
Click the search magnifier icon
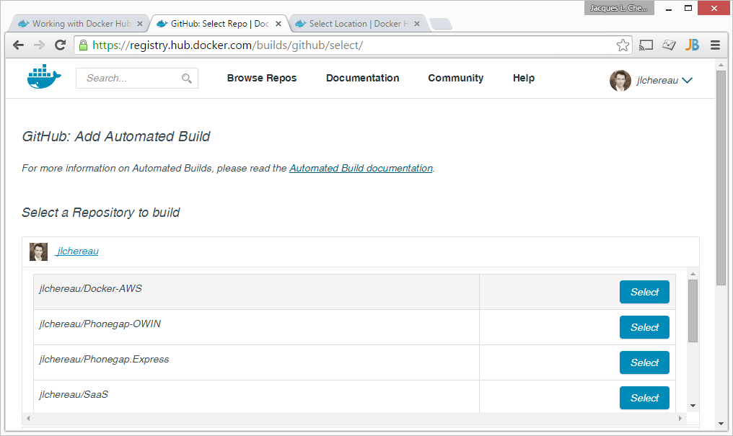tap(187, 79)
